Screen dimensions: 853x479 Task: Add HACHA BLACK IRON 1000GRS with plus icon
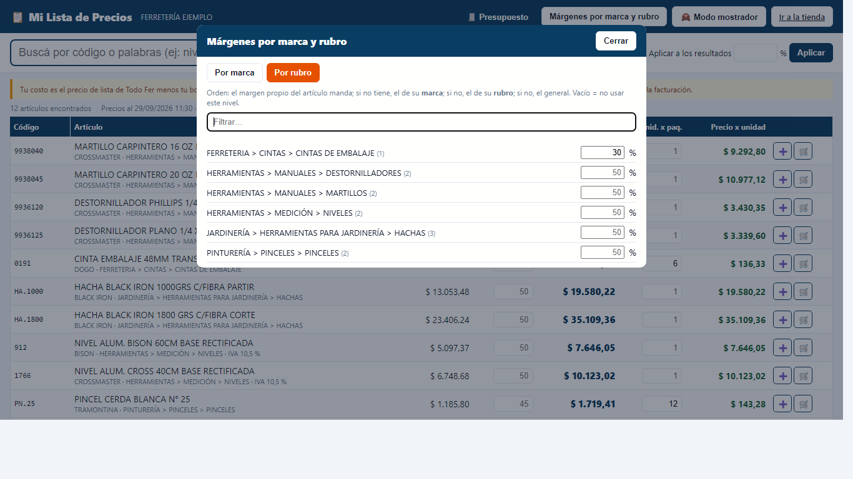(782, 291)
